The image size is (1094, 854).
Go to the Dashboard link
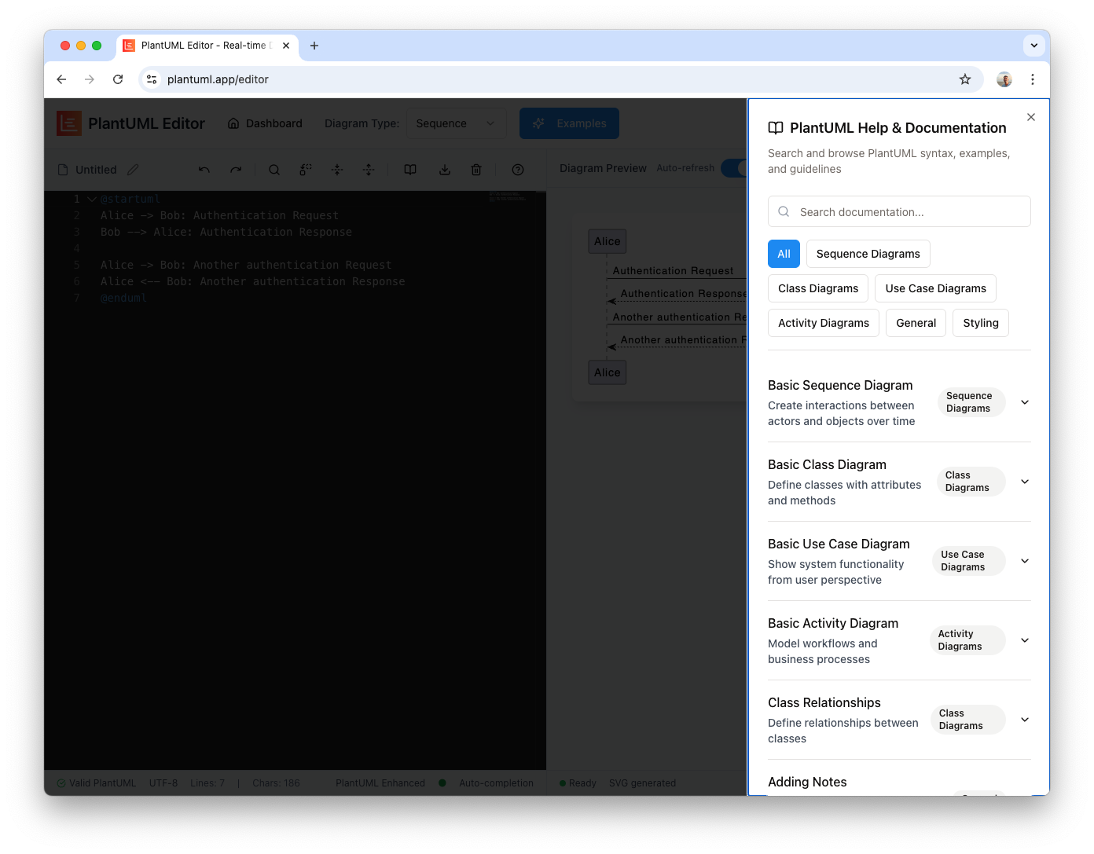pos(265,123)
